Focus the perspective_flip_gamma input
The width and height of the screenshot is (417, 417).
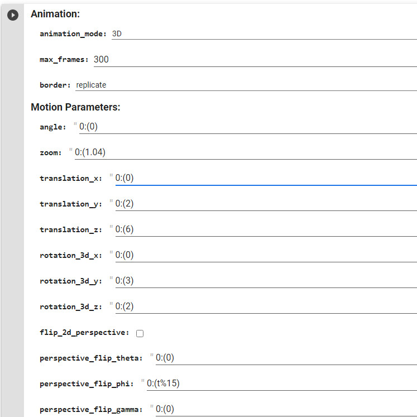point(286,410)
